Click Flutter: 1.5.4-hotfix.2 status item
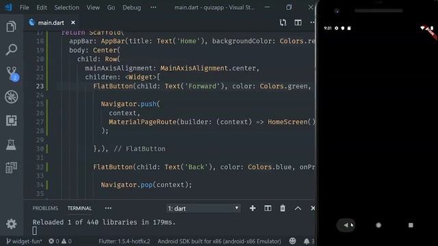 click(x=125, y=241)
